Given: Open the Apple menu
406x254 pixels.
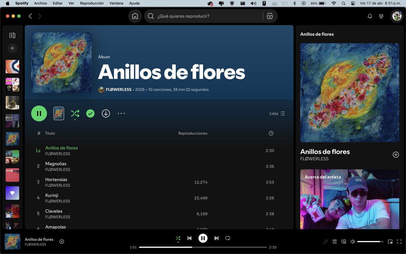Looking at the screenshot, I should [x=7, y=3].
